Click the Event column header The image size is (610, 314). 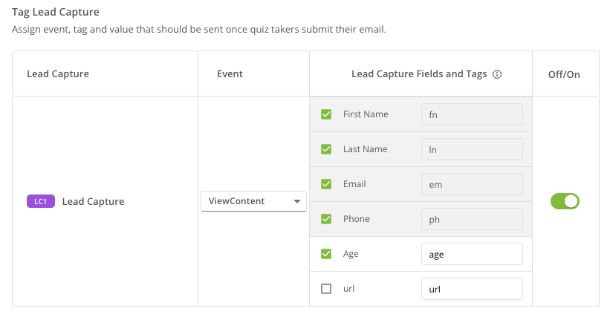point(230,74)
